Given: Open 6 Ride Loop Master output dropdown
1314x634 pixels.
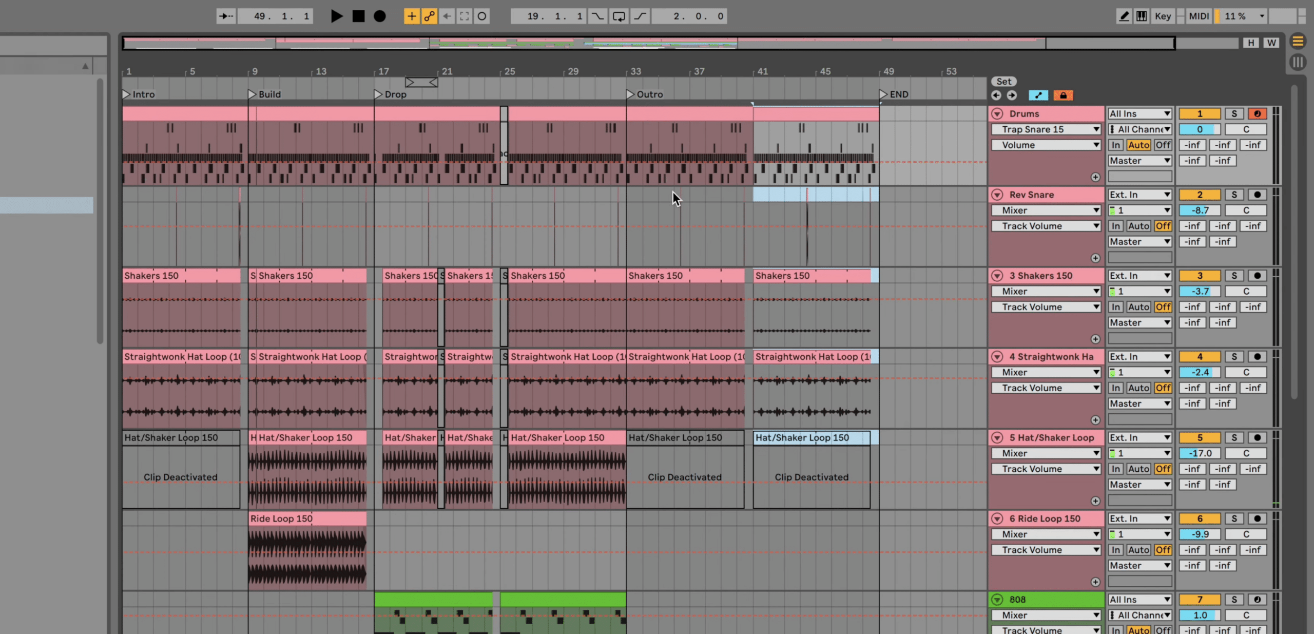Looking at the screenshot, I should (x=1139, y=566).
